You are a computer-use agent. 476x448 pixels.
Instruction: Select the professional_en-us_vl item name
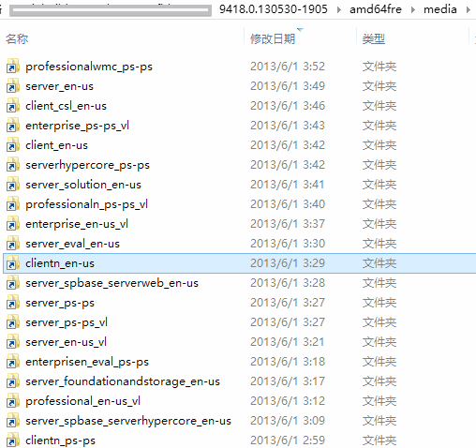click(x=82, y=401)
